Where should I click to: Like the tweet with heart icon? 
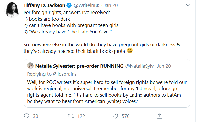click(x=115, y=116)
